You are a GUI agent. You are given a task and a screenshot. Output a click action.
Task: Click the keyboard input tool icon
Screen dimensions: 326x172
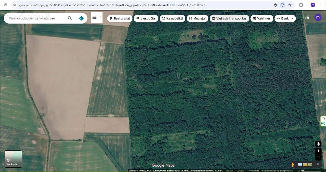pyautogui.click(x=95, y=18)
